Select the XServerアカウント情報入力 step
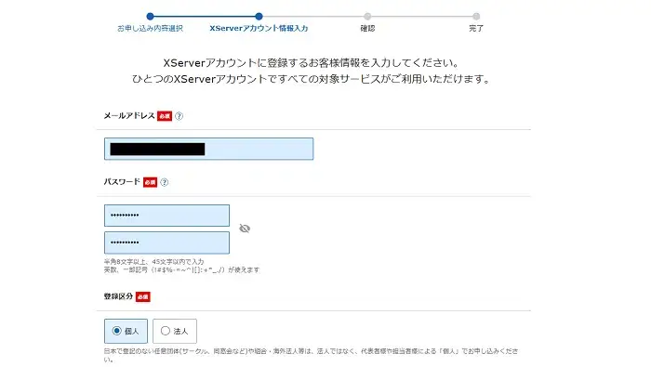This screenshot has width=651, height=367. (x=259, y=28)
